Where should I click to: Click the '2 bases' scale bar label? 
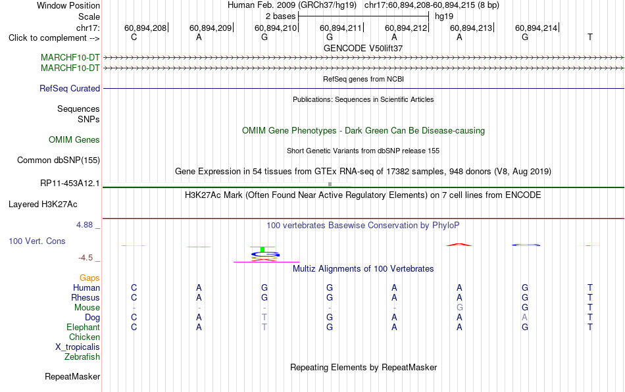[281, 16]
